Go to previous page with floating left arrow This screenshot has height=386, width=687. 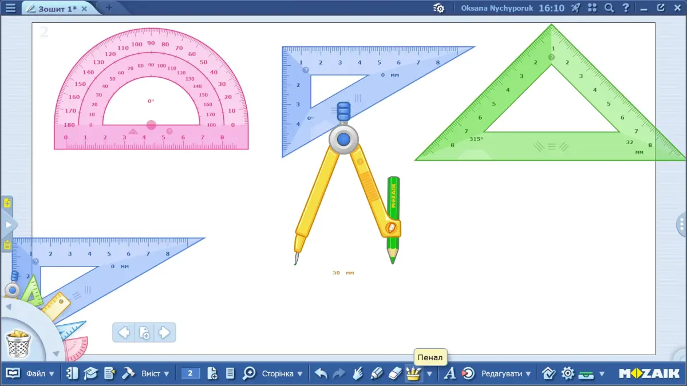pyautogui.click(x=124, y=332)
